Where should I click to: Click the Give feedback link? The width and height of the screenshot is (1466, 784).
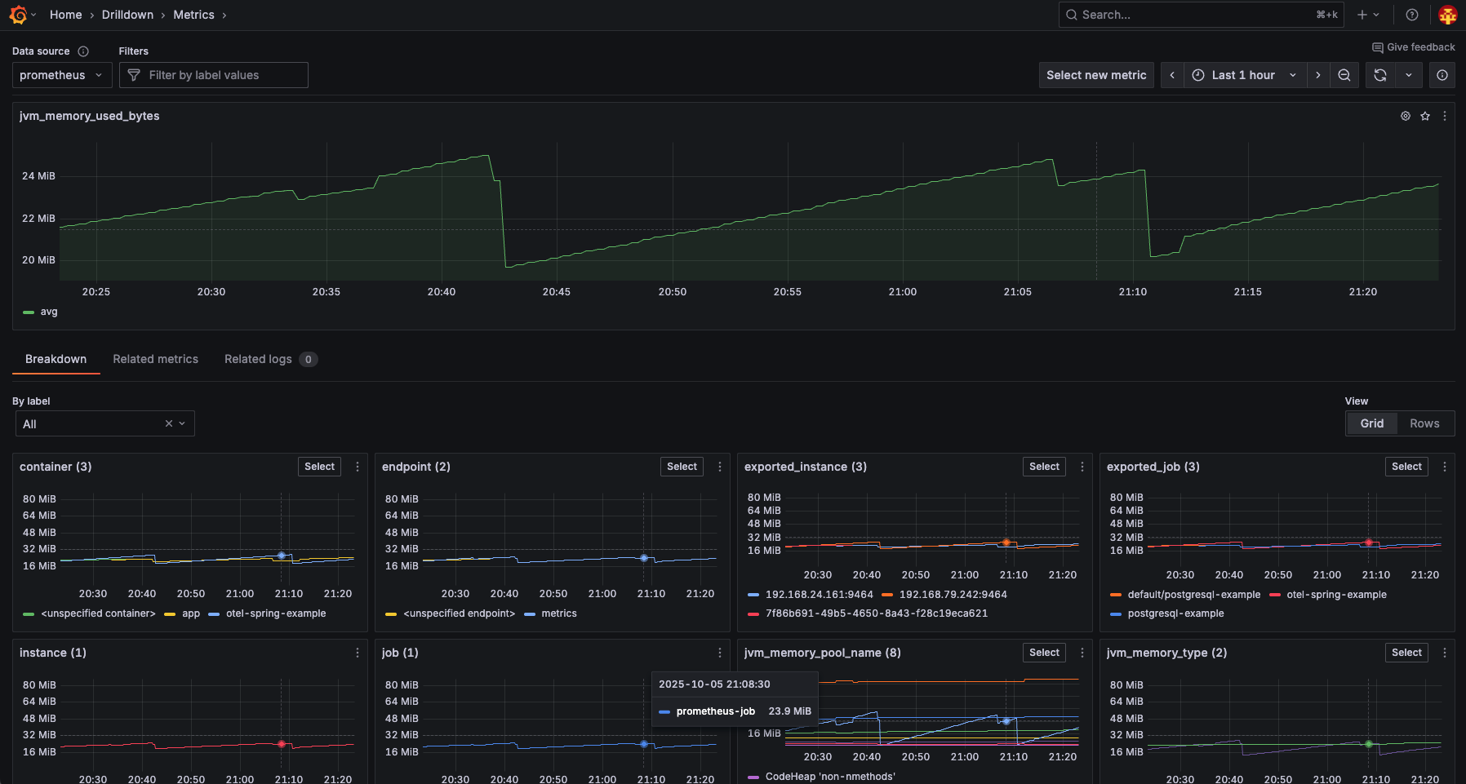(x=1413, y=47)
